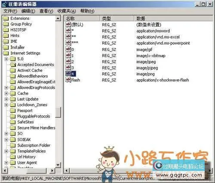
Task: Expand the AllowedDragProtocols node
Action: pos(6,88)
